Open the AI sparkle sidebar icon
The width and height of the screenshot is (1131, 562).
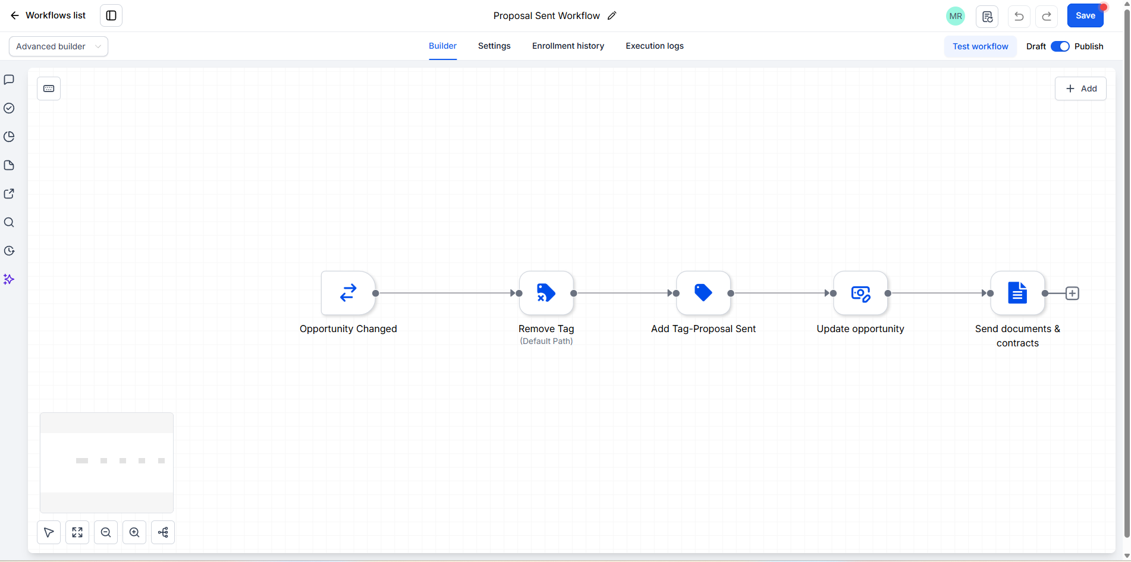tap(9, 279)
